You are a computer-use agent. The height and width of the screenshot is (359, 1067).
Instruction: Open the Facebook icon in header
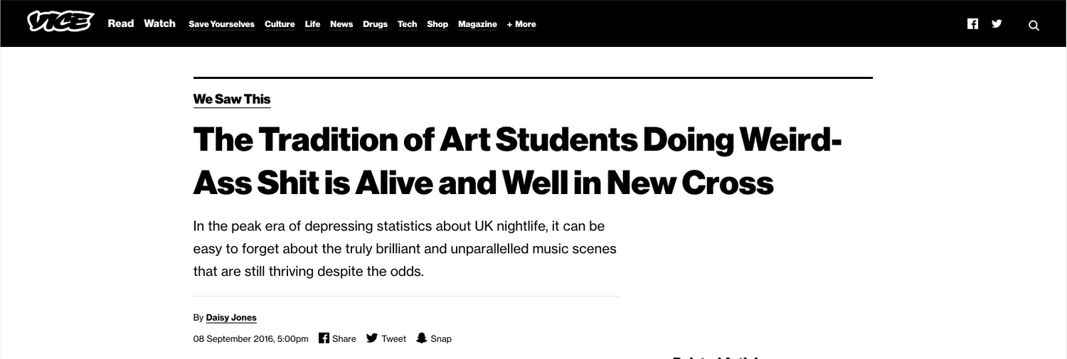click(972, 23)
